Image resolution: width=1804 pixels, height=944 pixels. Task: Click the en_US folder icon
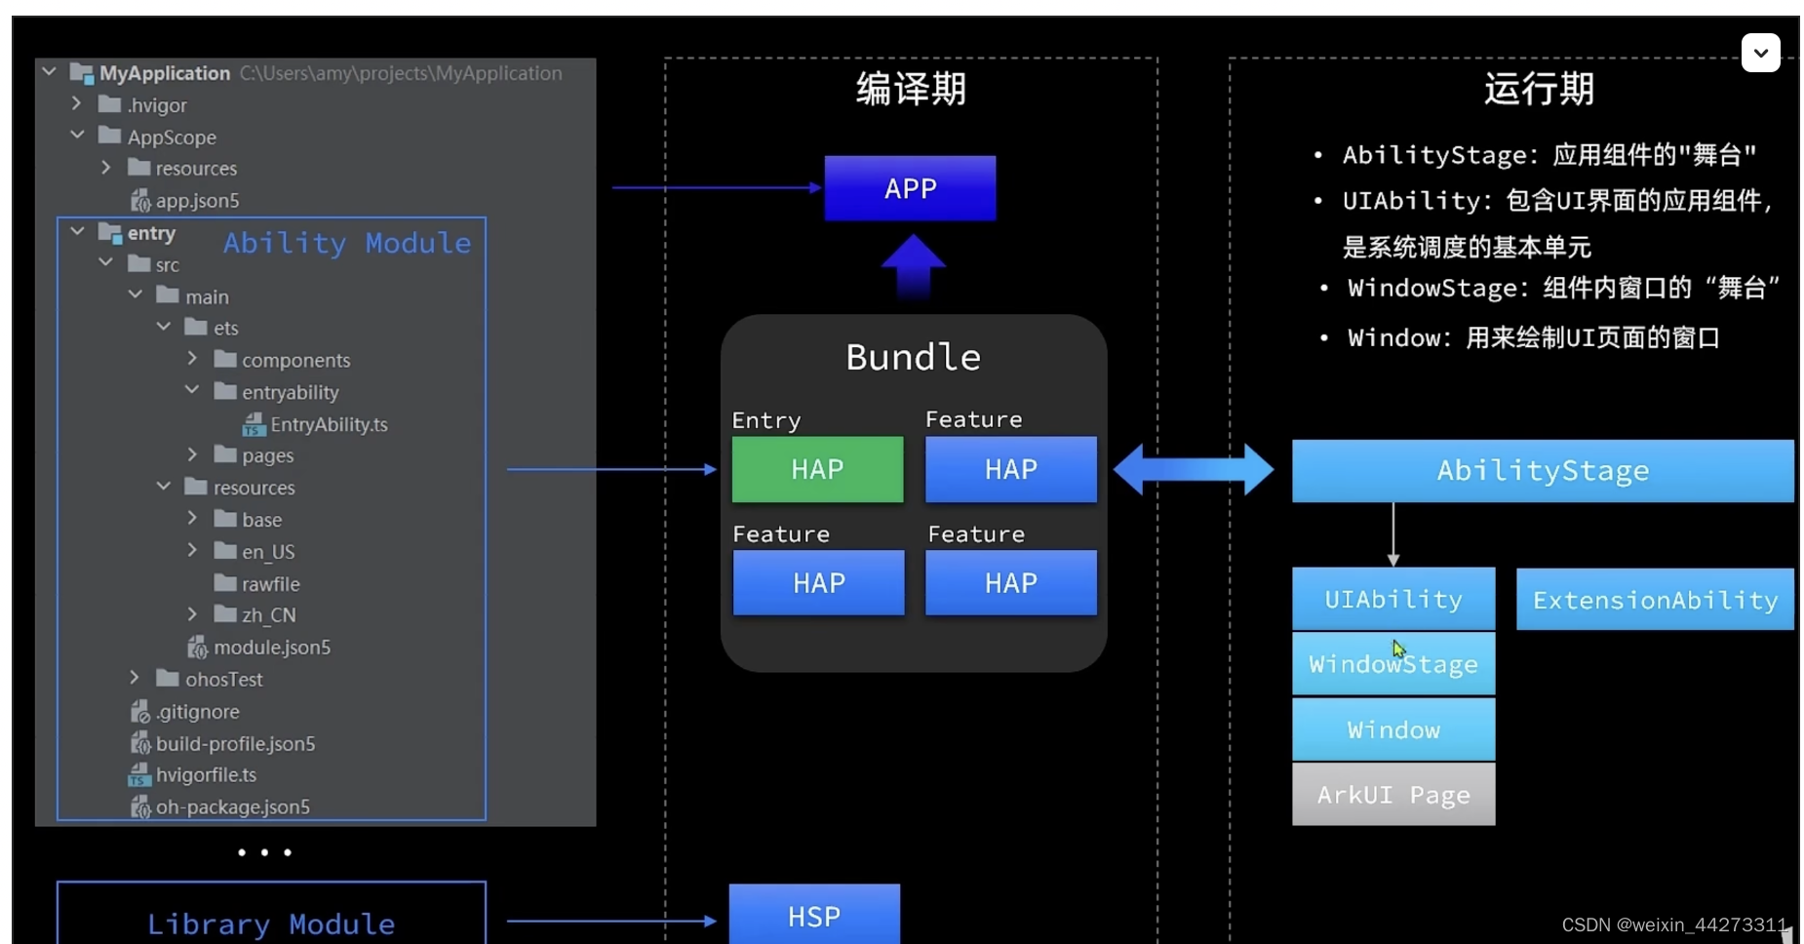tap(225, 551)
